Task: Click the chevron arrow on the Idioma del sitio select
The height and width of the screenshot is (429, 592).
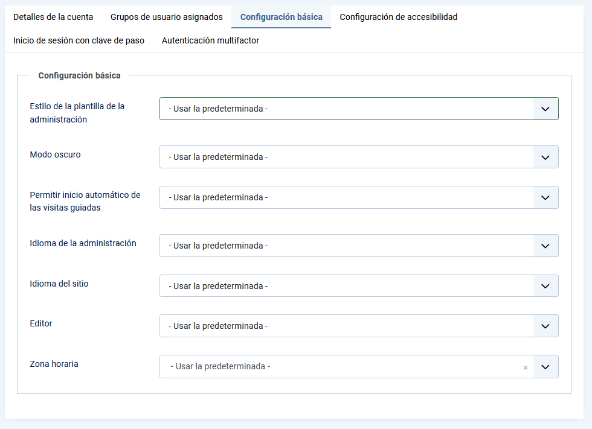Action: pos(545,286)
